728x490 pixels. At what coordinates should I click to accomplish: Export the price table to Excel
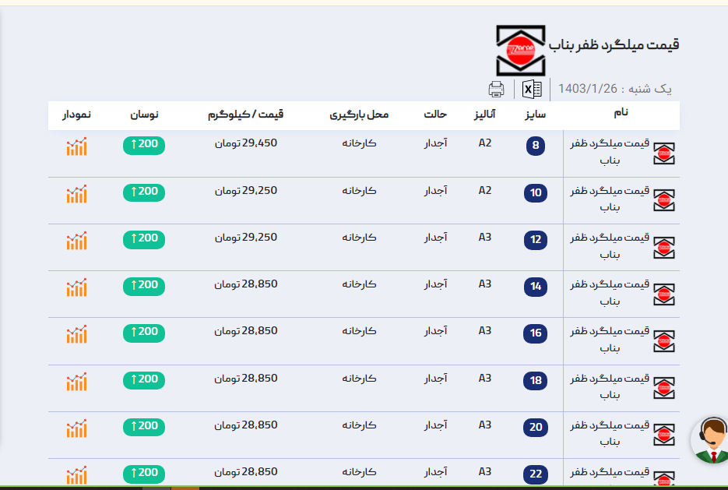[532, 89]
